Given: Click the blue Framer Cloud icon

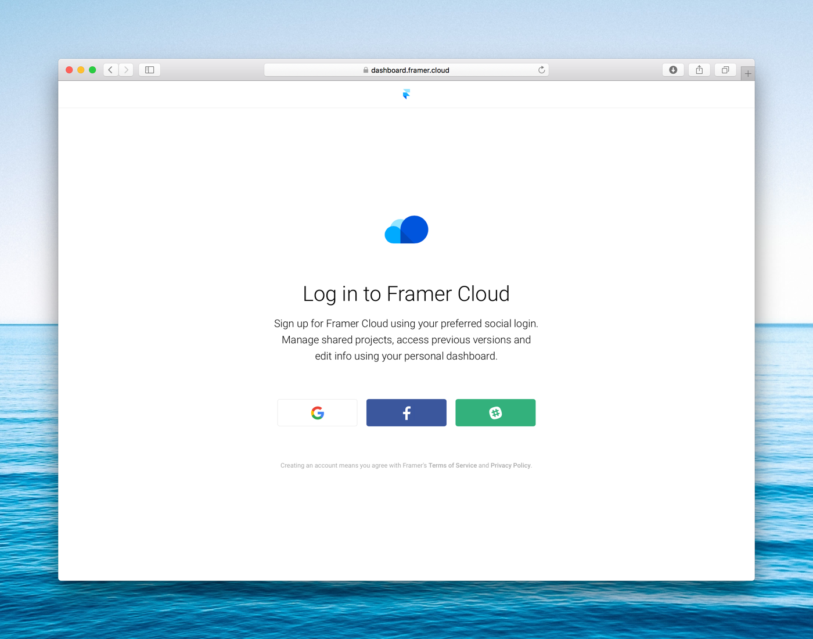Looking at the screenshot, I should tap(406, 229).
